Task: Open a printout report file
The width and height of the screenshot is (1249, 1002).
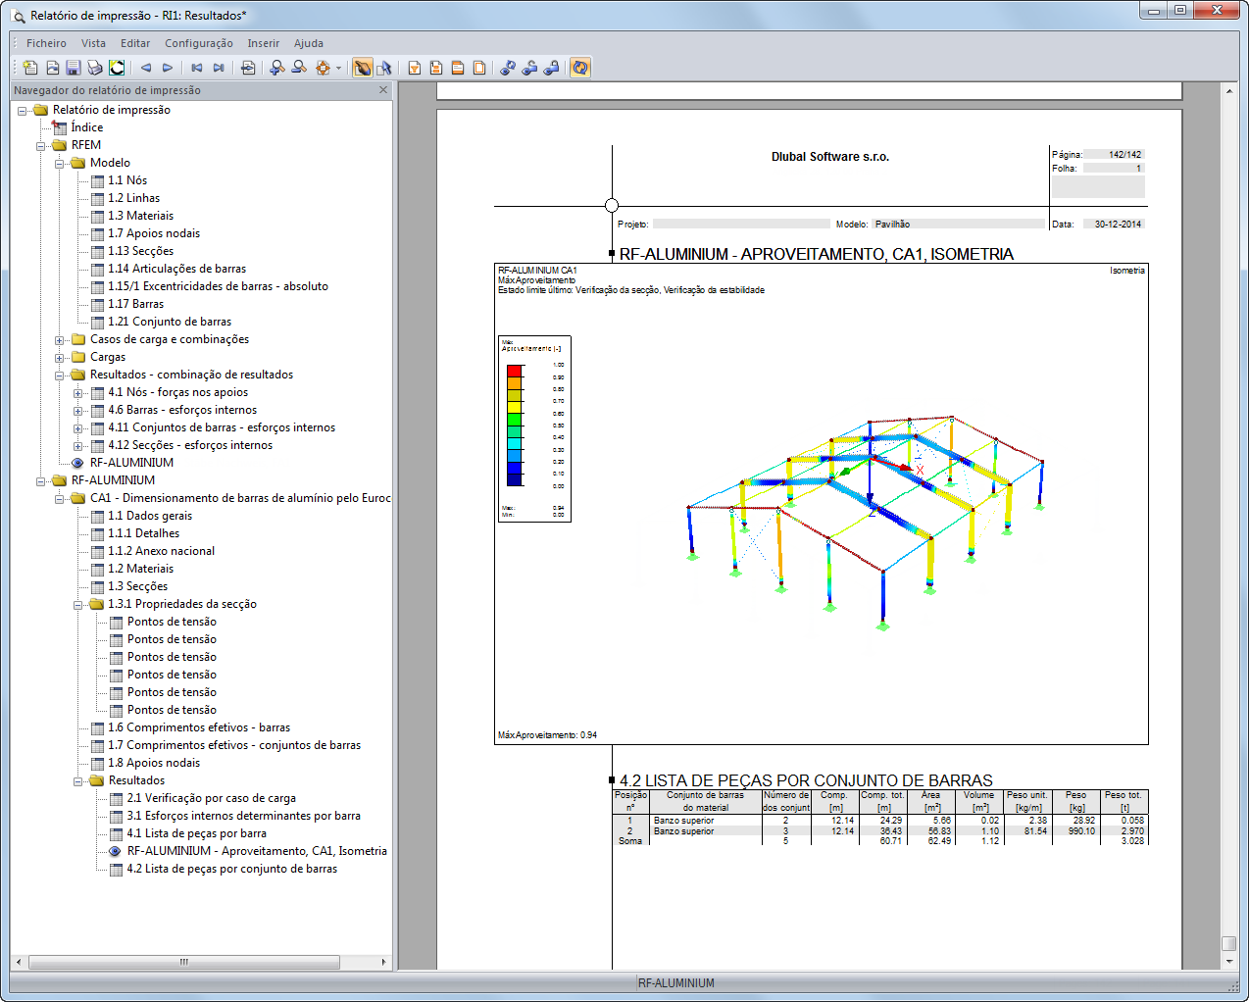Action: point(52,68)
